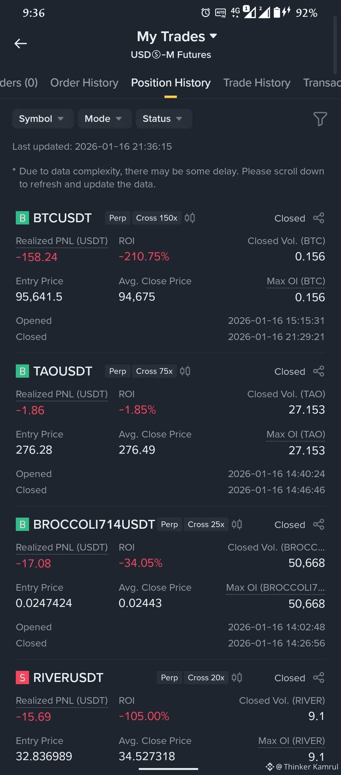
Task: Expand the Mode filter dropdown
Action: [105, 119]
